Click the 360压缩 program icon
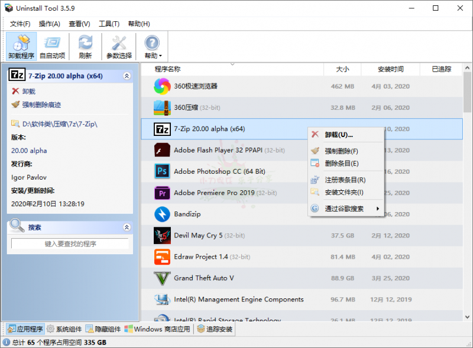 [162, 108]
